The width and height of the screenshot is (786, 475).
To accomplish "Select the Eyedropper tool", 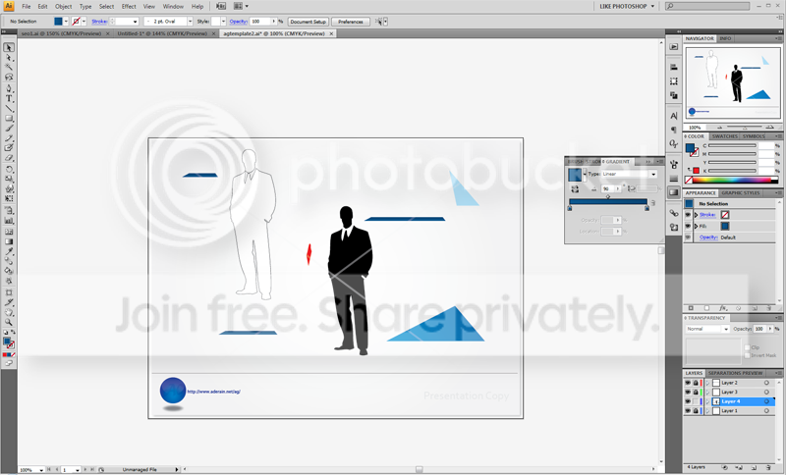I will coord(9,251).
